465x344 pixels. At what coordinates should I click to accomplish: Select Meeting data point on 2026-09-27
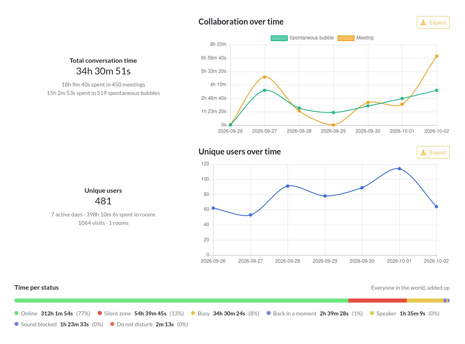point(265,77)
